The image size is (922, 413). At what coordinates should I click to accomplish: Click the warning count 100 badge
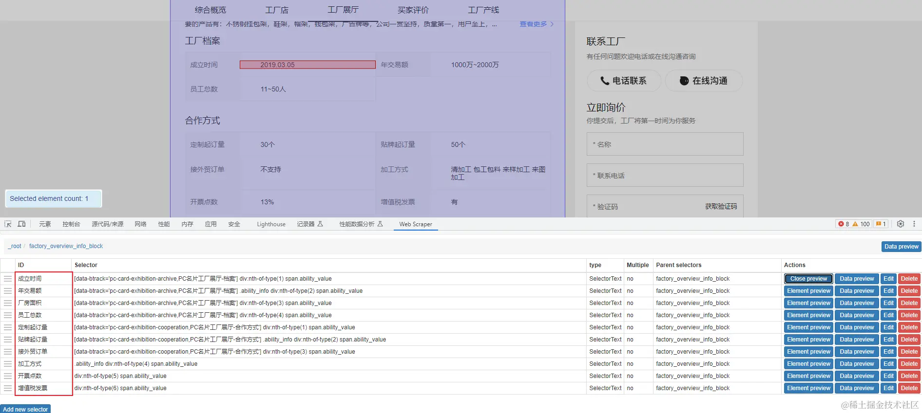click(x=861, y=224)
